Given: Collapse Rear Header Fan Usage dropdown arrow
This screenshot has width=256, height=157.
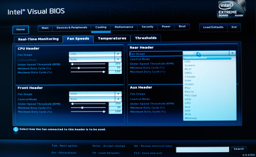Looking at the screenshot, I should click(x=233, y=53).
